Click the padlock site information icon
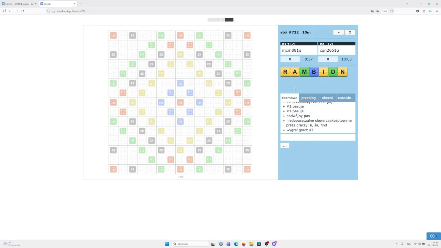The width and height of the screenshot is (441, 248). coord(53,11)
